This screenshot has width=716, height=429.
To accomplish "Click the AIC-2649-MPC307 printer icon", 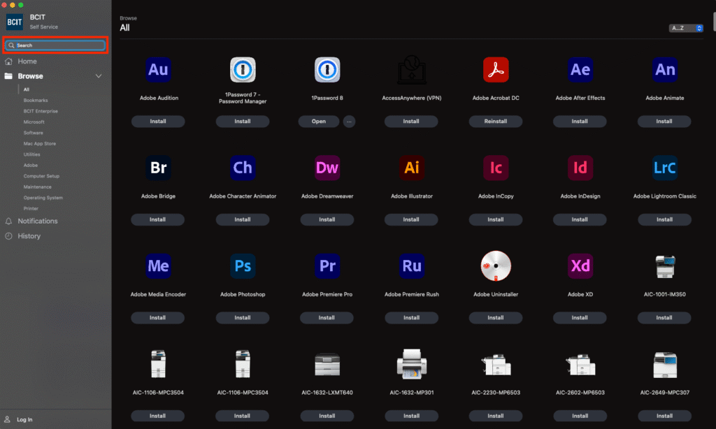I will pyautogui.click(x=665, y=365).
